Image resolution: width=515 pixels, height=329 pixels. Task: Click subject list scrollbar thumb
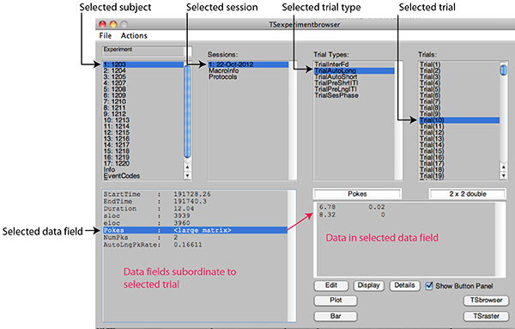pos(187,112)
